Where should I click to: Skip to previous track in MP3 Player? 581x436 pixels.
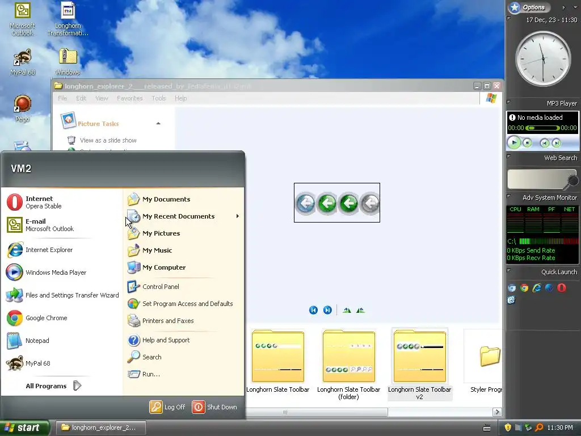(544, 143)
